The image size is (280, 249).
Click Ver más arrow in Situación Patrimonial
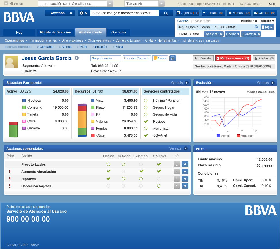187,83
